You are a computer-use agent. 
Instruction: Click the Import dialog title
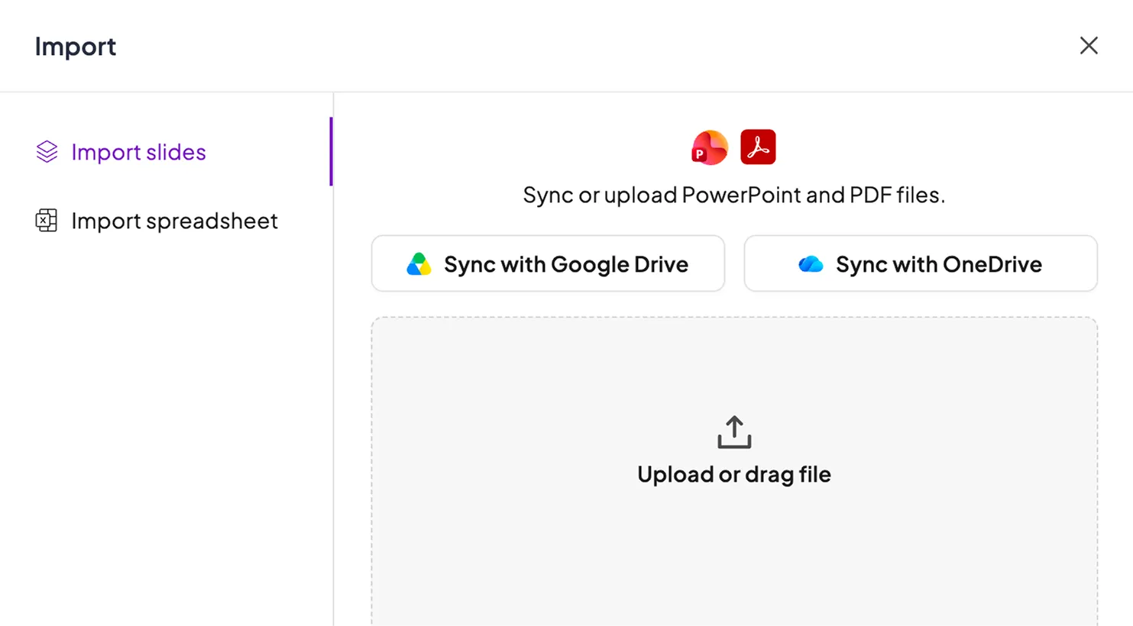click(76, 47)
